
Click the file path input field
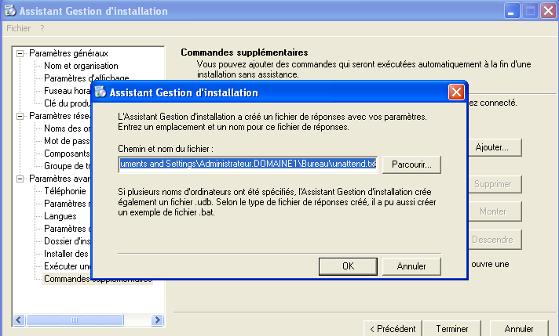point(248,164)
